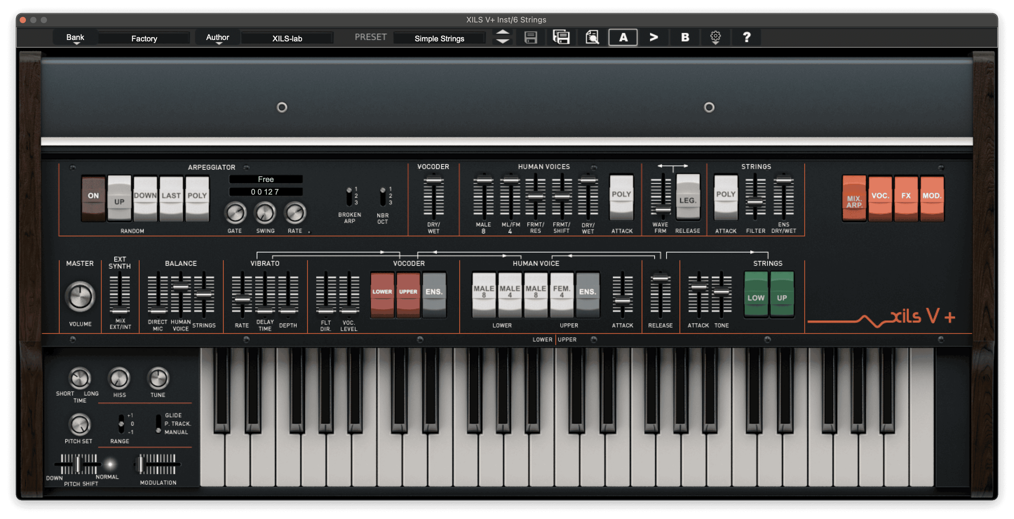The image size is (1014, 519).
Task: Click the save preset floppy icon
Action: 530,38
